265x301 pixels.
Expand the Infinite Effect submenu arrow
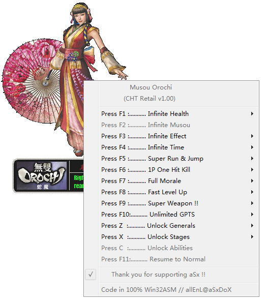point(252,136)
